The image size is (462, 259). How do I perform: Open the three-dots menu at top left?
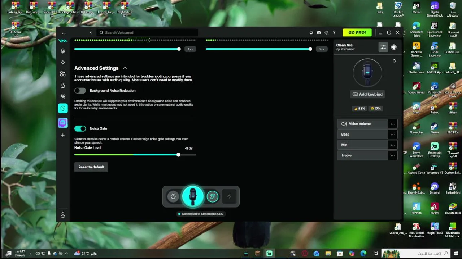coord(64,33)
